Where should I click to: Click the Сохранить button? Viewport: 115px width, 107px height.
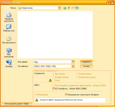click(86, 62)
